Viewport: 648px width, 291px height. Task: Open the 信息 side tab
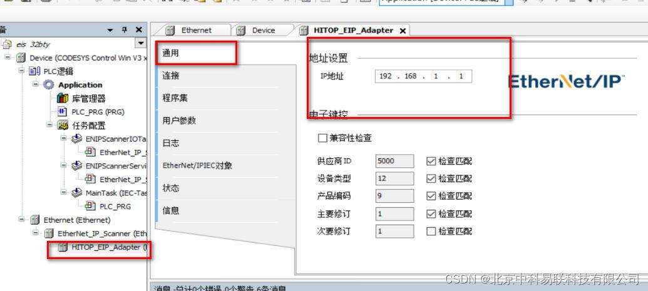point(225,210)
